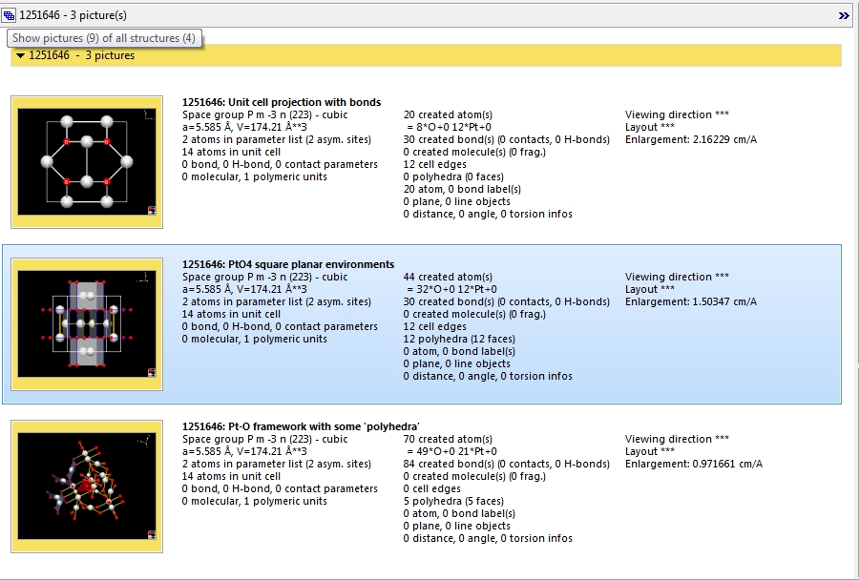The width and height of the screenshot is (859, 580).
Task: Click the title 'Unit cell projection with bonds'
Action: (x=281, y=102)
